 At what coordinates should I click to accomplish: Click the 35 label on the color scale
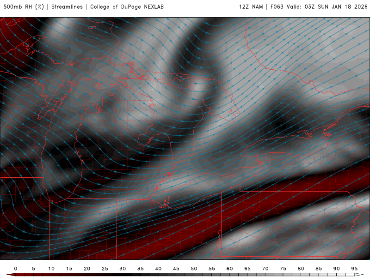tap(141, 269)
